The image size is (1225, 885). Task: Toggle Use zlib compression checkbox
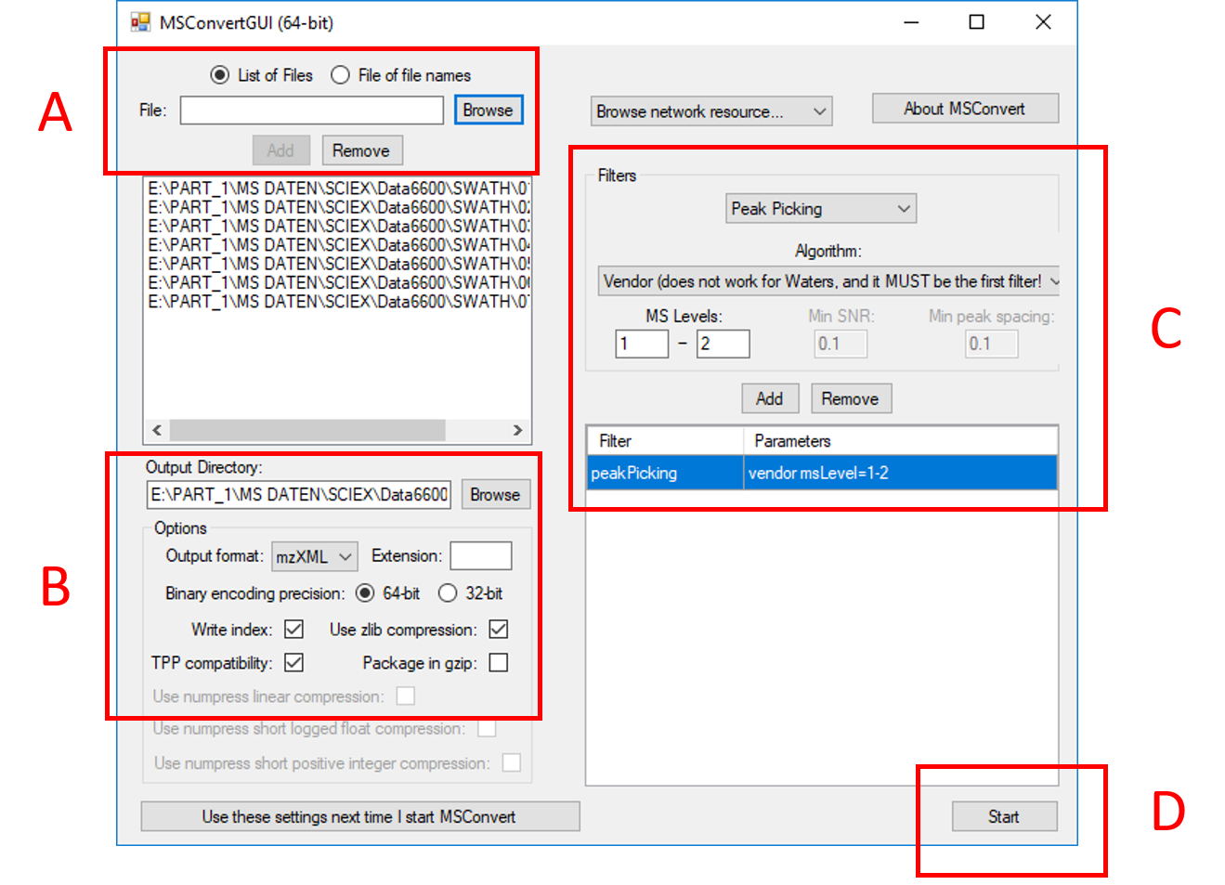499,630
